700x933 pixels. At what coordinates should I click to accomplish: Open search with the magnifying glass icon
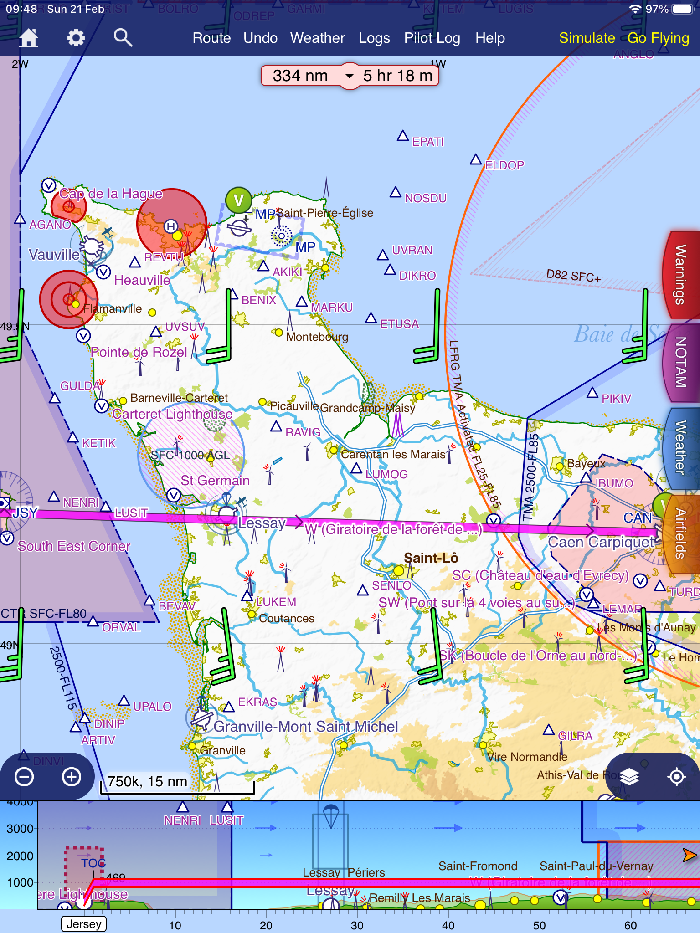pyautogui.click(x=123, y=38)
